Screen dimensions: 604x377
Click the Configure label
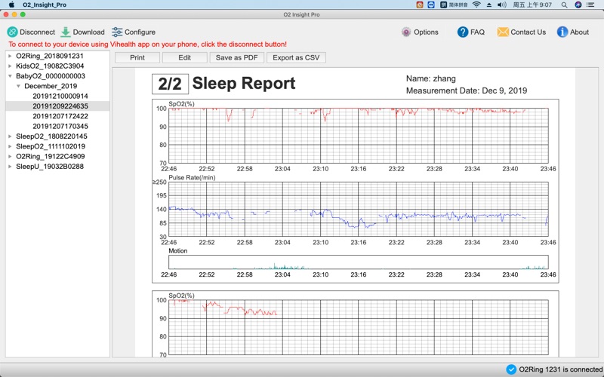click(140, 32)
